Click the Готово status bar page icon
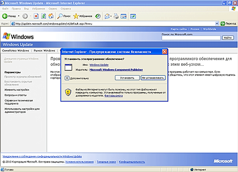 coord(2,170)
